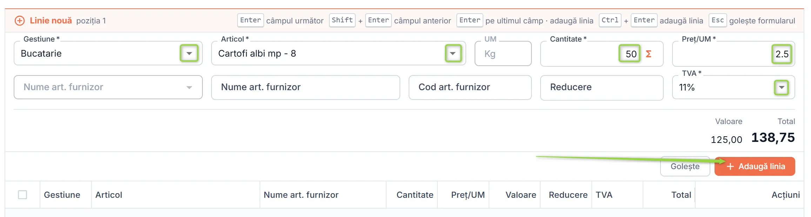Screen dimensions: 811x217
Task: Click the Cod art. furnizor input field
Action: 470,87
